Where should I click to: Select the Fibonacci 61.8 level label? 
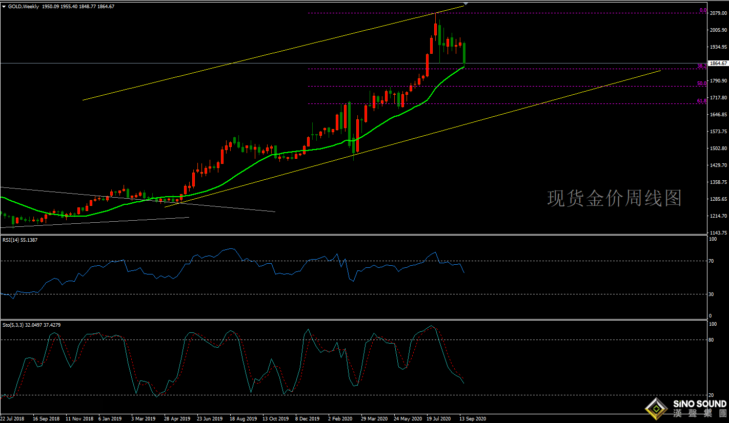pyautogui.click(x=701, y=101)
